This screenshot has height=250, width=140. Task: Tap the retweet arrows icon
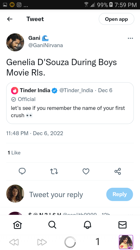(x=54, y=171)
